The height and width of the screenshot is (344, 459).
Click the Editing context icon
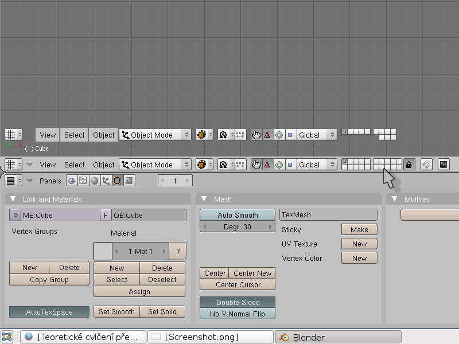tap(118, 181)
